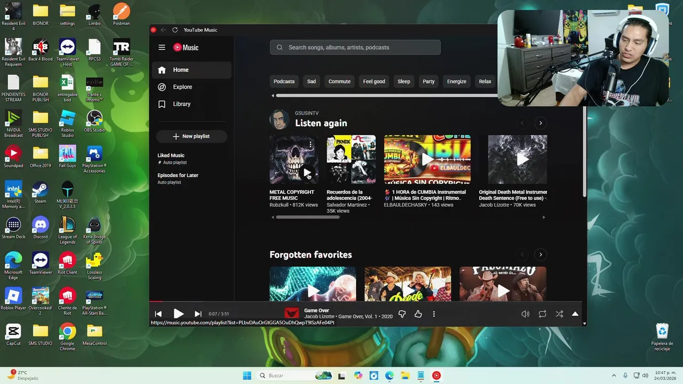Open the Robzkull artist link

tap(279, 205)
